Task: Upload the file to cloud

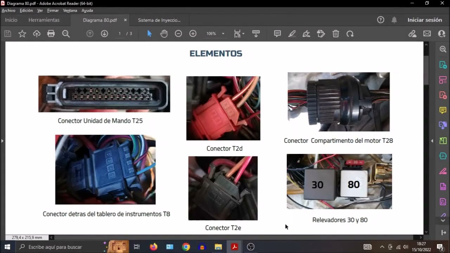Action: (37, 34)
